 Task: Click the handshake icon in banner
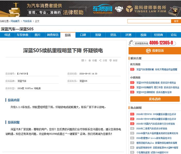pyautogui.click(x=119, y=9)
